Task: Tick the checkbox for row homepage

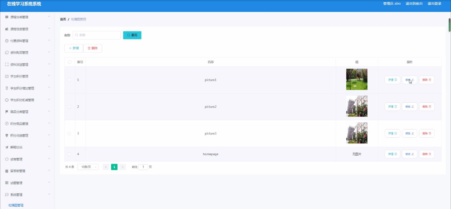Action: click(70, 154)
